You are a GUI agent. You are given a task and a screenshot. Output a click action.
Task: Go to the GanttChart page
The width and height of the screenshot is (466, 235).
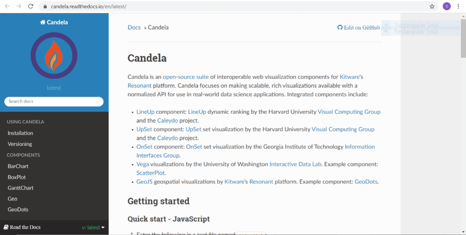point(21,188)
